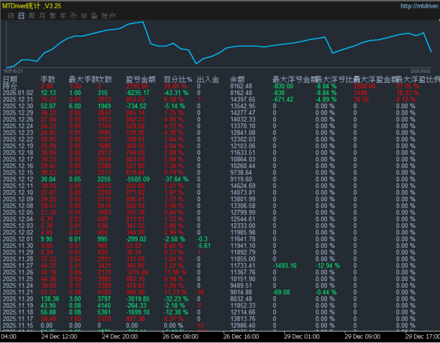Click the 29 Dec 01:00 time axis label

(x=301, y=336)
